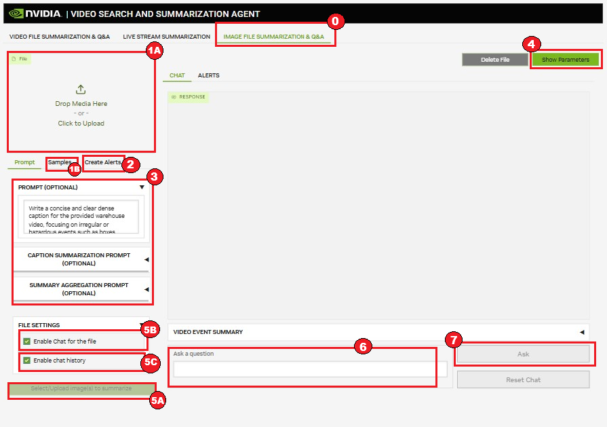Click the NVIDIA logo icon
This screenshot has height=427, width=607.
[x=15, y=12]
